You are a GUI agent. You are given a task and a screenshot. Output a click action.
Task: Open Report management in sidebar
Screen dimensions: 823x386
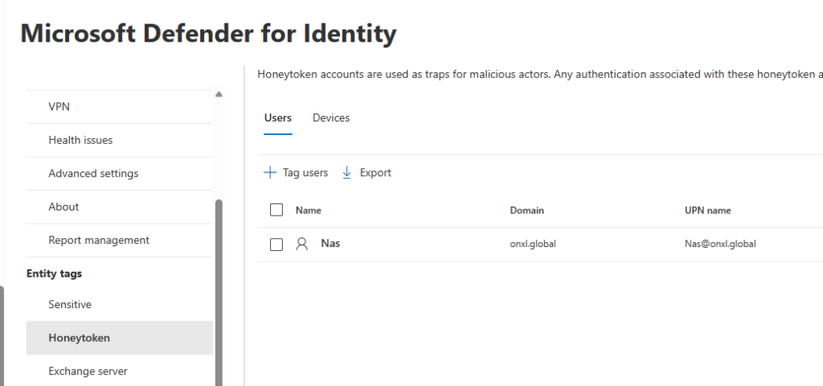pos(120,240)
